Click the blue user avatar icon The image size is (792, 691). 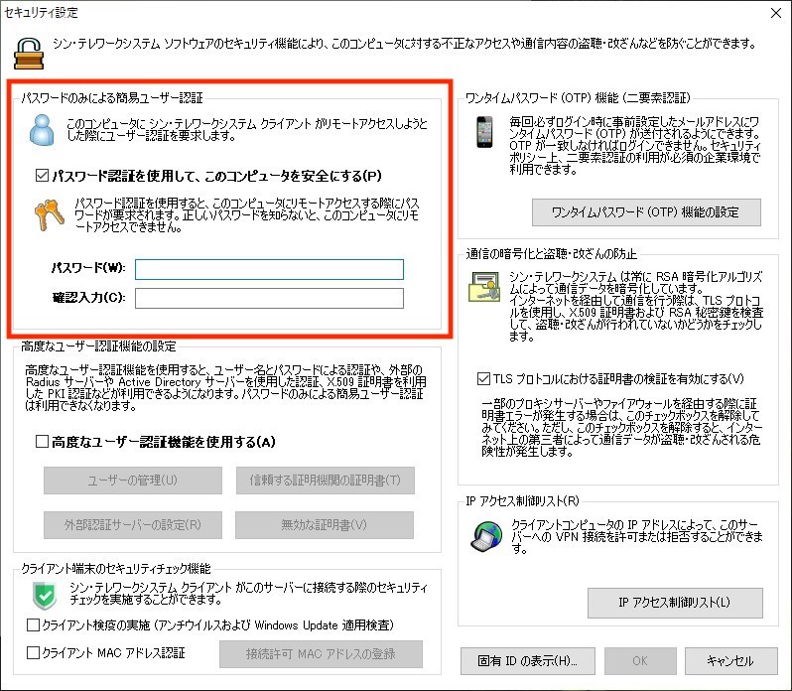click(x=42, y=130)
